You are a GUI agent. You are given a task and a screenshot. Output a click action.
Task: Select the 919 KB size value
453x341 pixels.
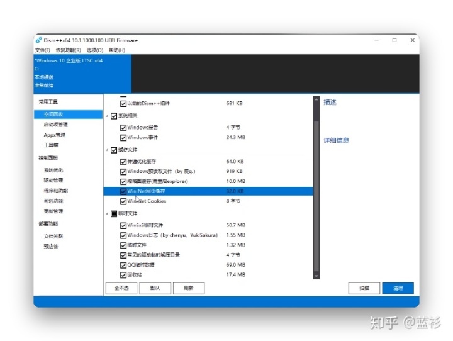click(x=234, y=171)
